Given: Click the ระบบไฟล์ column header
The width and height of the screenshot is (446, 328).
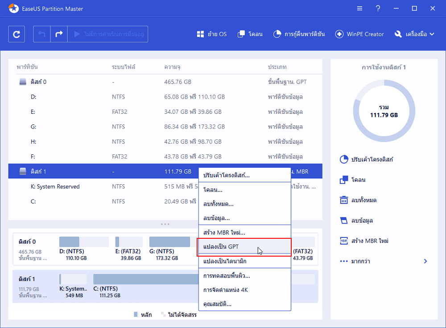Looking at the screenshot, I should tap(124, 67).
